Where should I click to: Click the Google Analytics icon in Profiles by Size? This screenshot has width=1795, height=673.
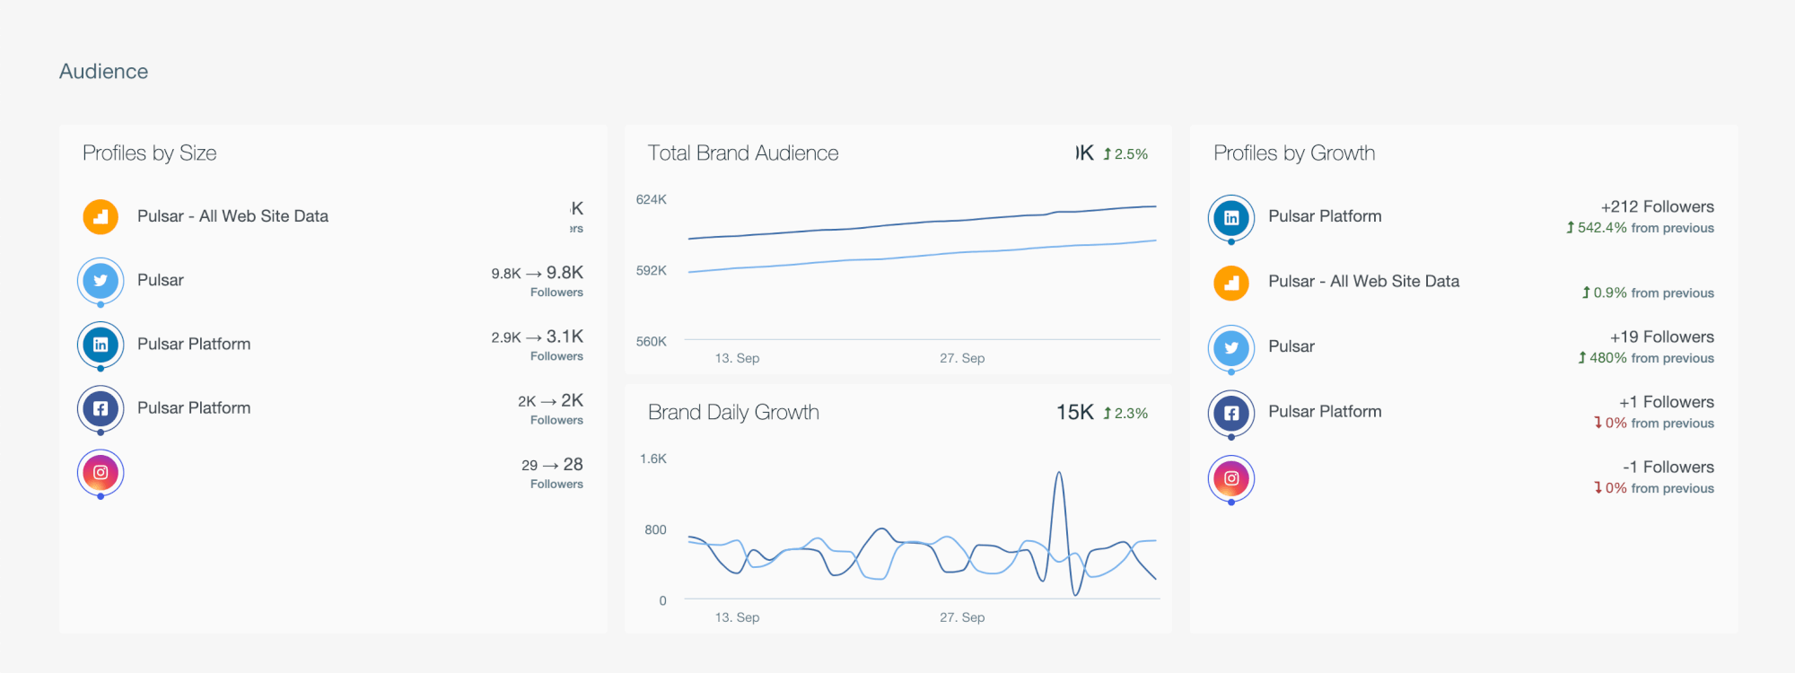(101, 217)
